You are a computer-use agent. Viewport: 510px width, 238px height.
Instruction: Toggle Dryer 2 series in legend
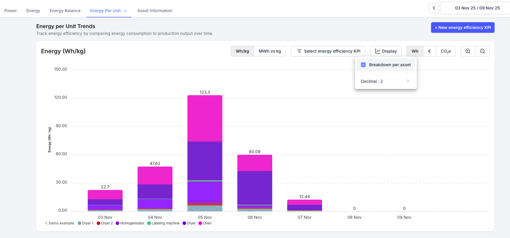click(105, 223)
